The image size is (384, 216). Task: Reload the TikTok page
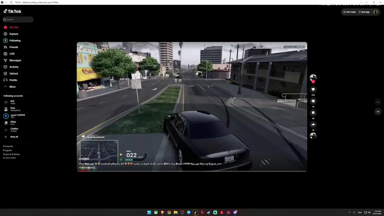(11, 2)
